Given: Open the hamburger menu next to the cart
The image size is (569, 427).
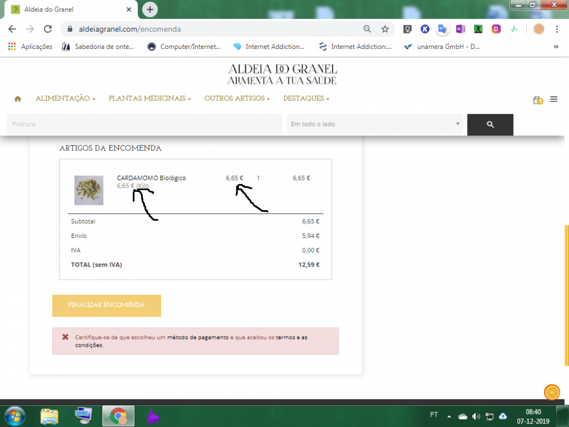Looking at the screenshot, I should (x=554, y=99).
